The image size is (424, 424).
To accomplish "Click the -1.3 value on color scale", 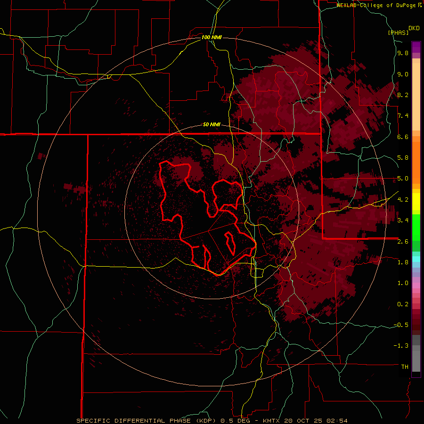I will click(401, 346).
